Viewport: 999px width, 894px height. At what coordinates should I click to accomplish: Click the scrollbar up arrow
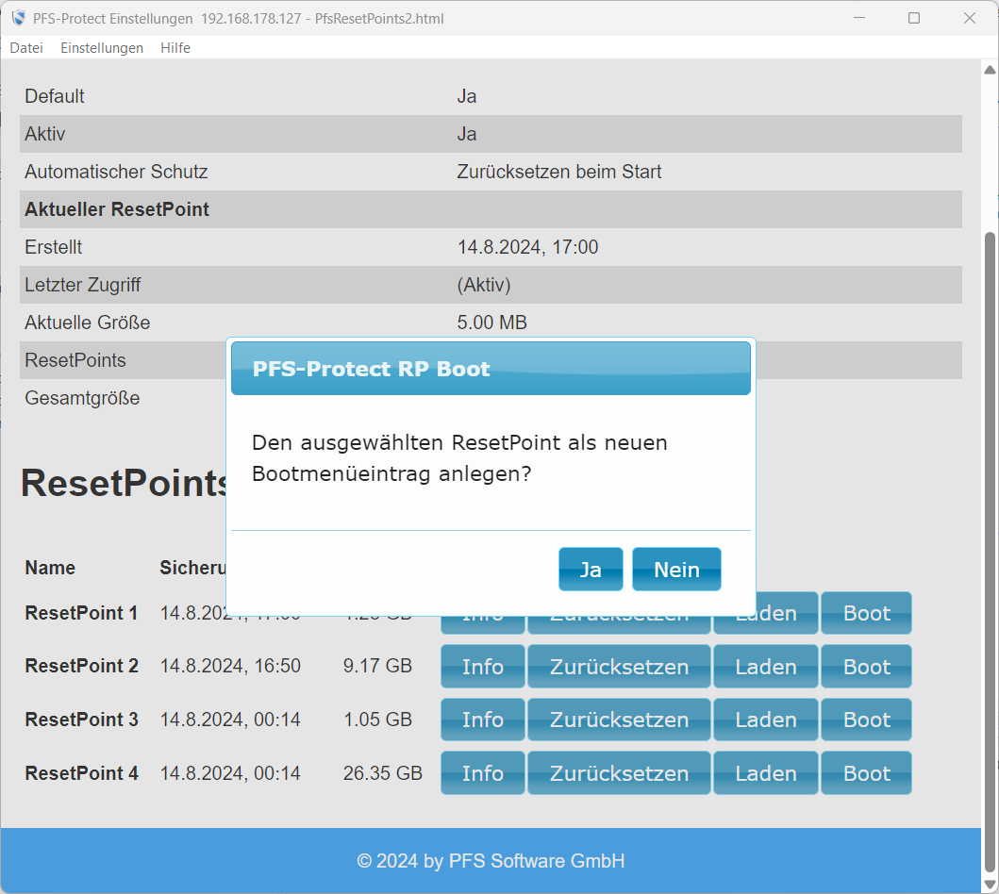pyautogui.click(x=990, y=71)
